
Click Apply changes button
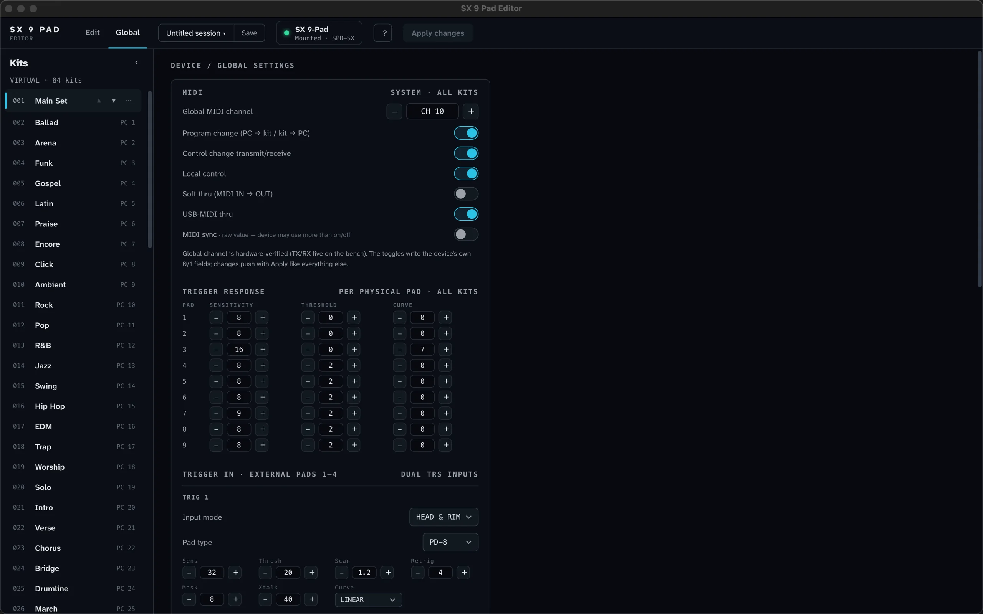(x=437, y=33)
